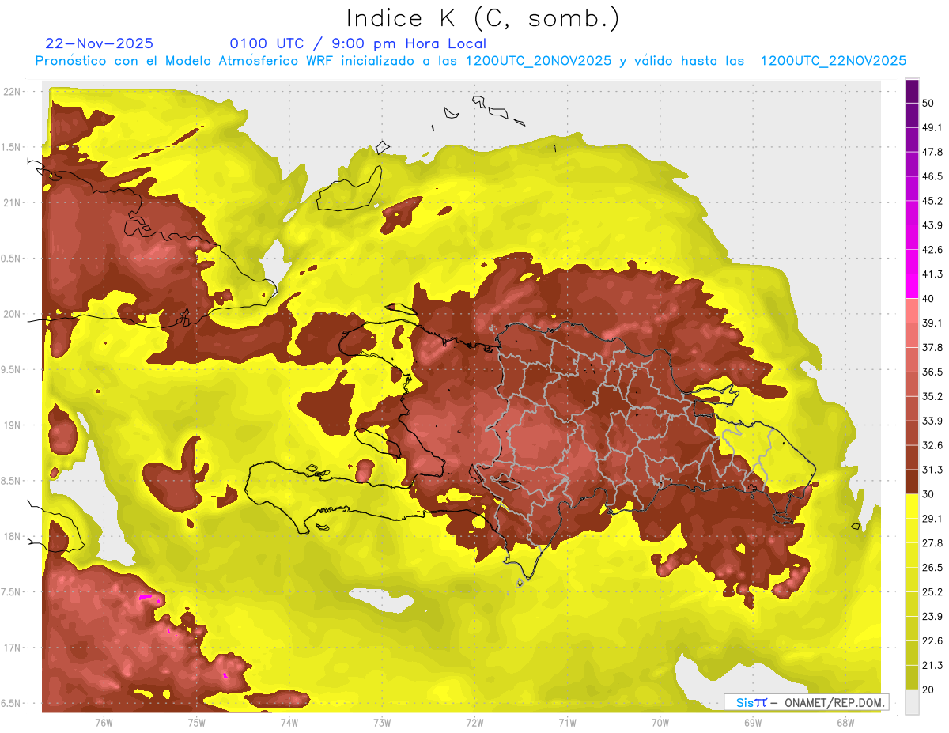
Task: Click the longitude axis label '76W'
Action: 104,722
